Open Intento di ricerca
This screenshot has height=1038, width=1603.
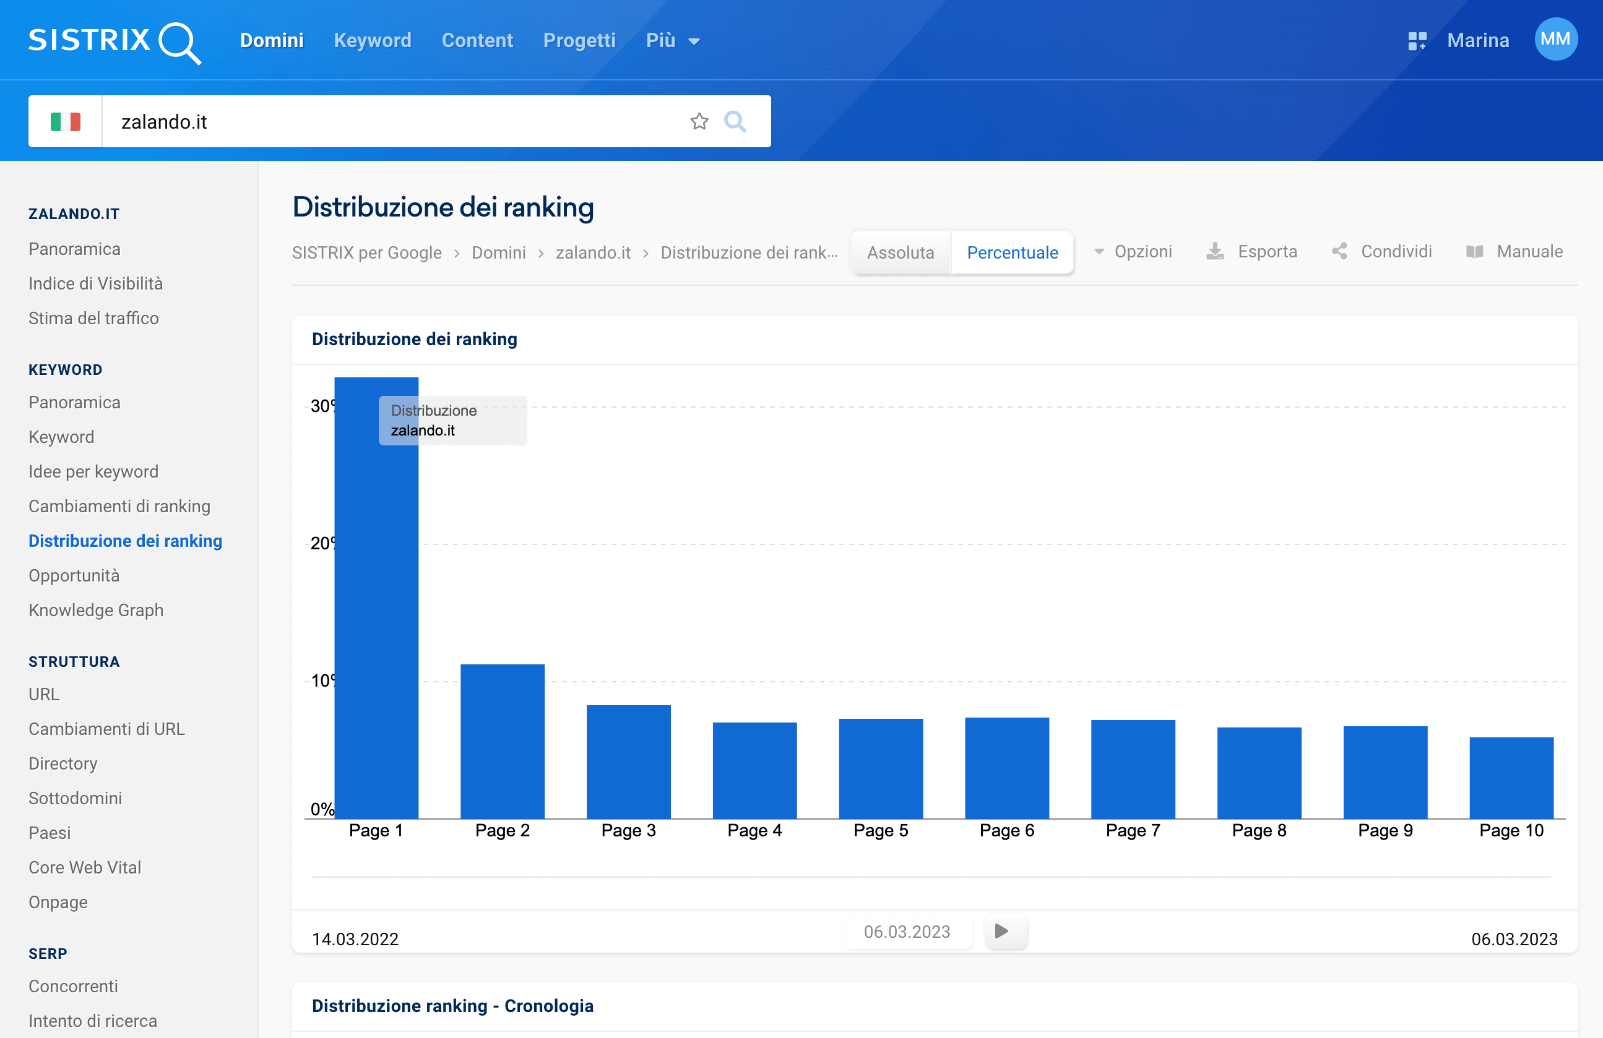tap(93, 1021)
